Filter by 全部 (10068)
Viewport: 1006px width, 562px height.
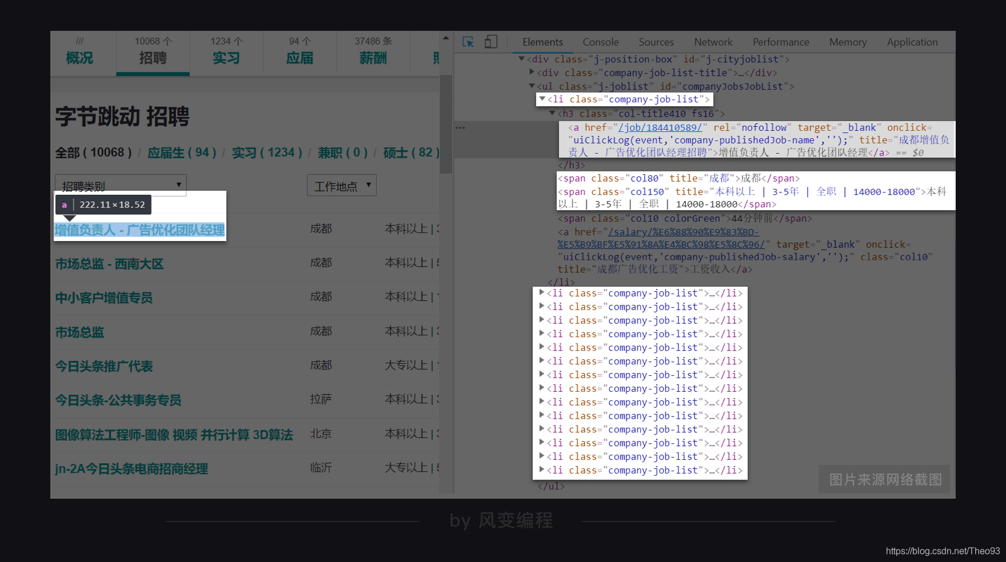(93, 152)
